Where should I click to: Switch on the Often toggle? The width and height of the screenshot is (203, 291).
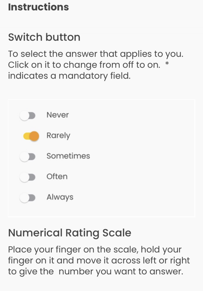coord(28,178)
